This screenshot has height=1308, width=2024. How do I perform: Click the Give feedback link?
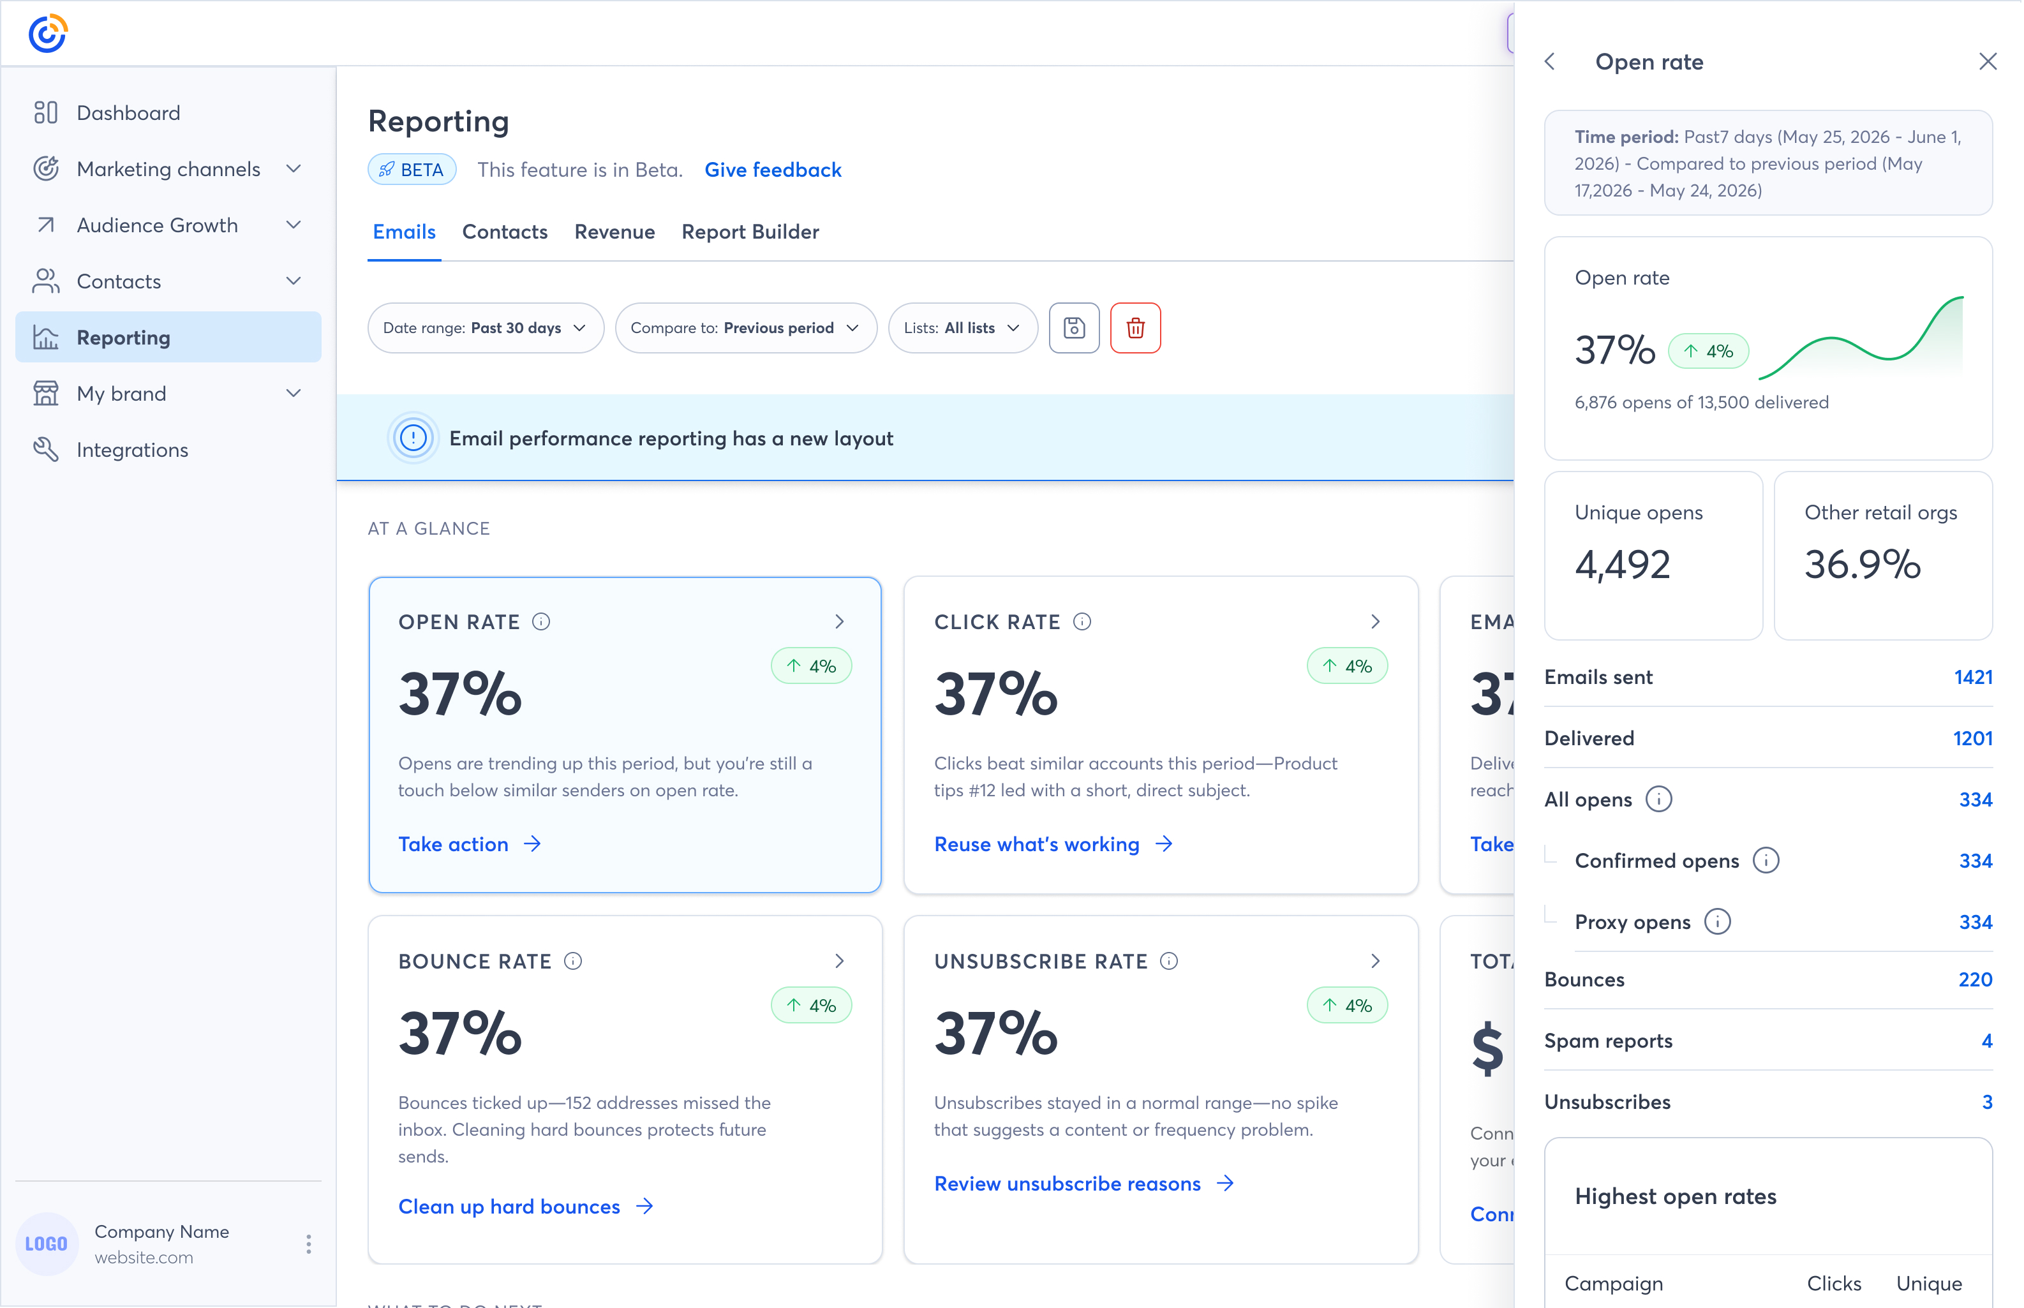click(x=773, y=170)
